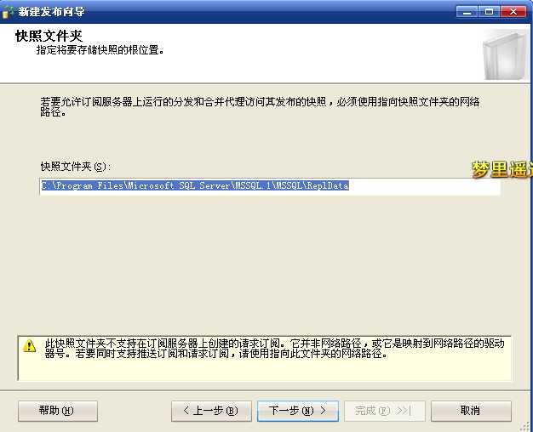Click the warning message about pull subscriptions
533x432 pixels.
click(x=274, y=349)
